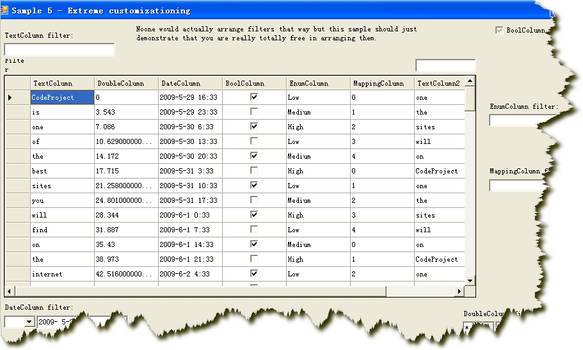583x350 pixels.
Task: Click the horizontal scroll right arrow
Action: pyautogui.click(x=459, y=291)
